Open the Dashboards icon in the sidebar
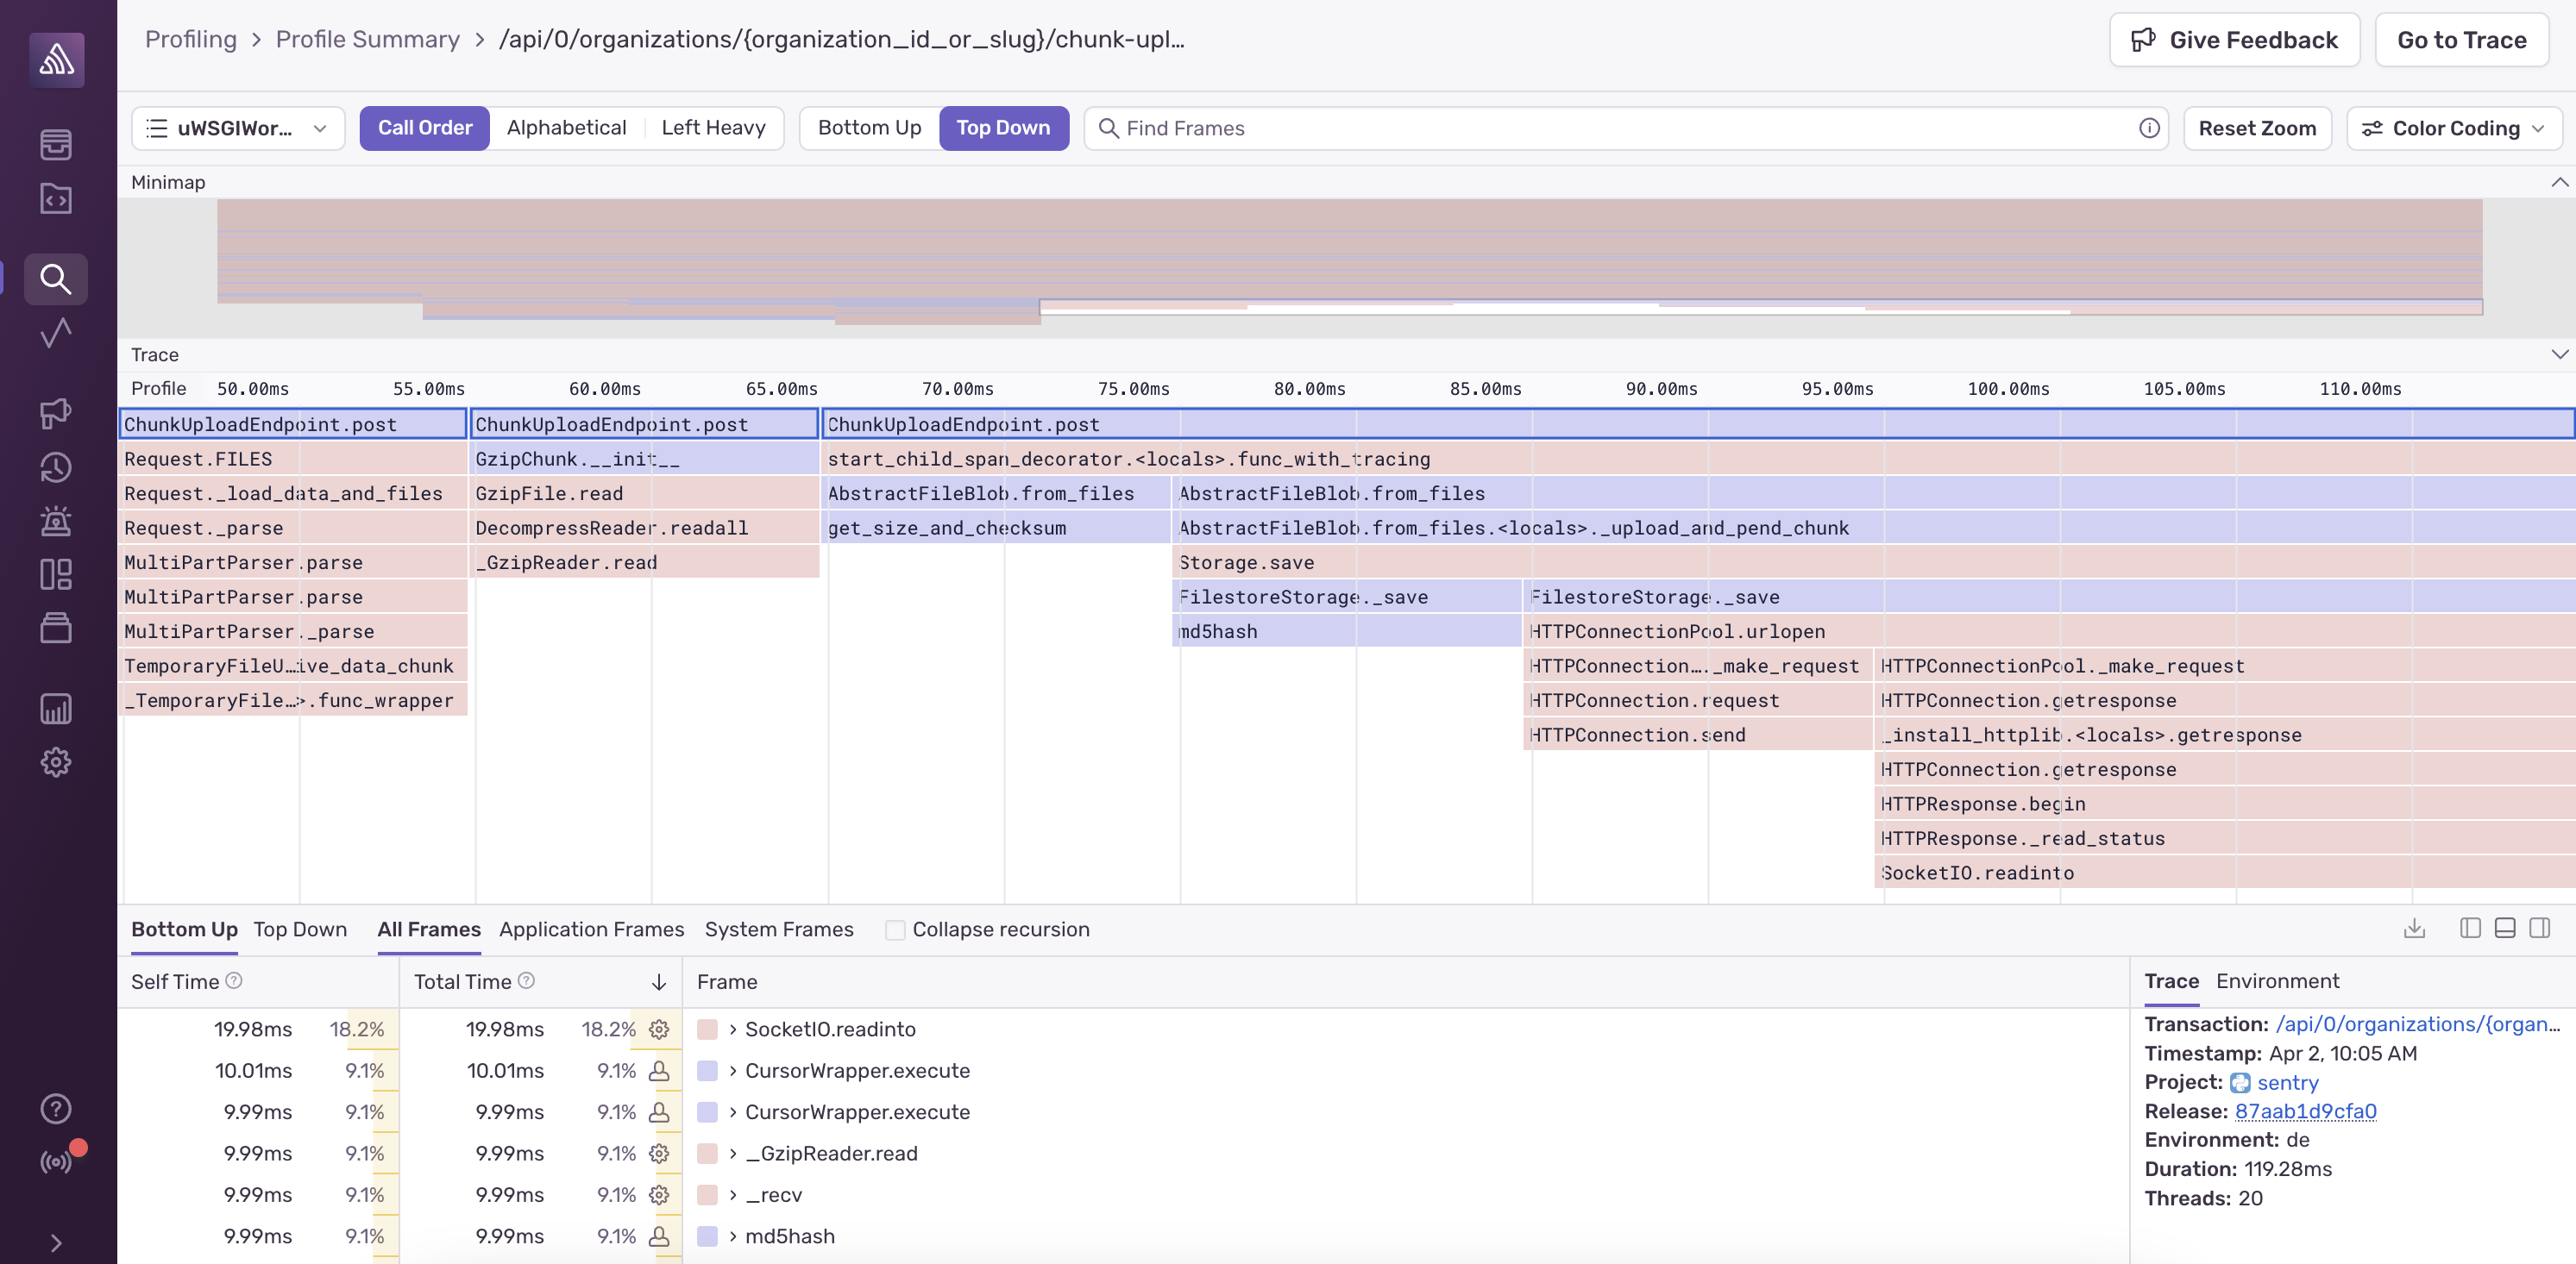 tap(56, 574)
